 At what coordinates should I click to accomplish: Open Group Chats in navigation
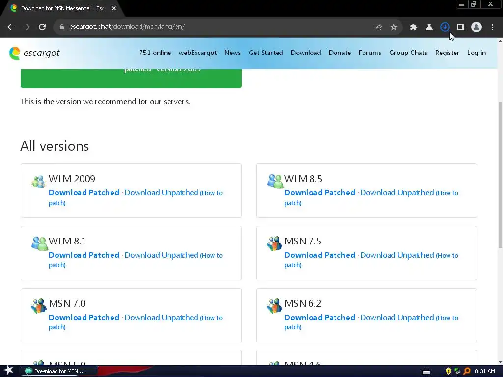click(x=408, y=53)
